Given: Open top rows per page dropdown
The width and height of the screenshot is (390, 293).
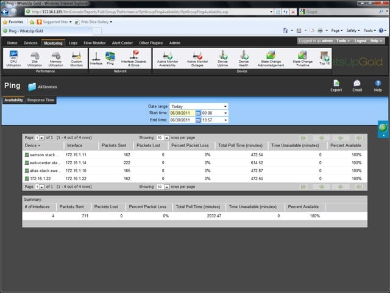Looking at the screenshot, I should [x=166, y=138].
